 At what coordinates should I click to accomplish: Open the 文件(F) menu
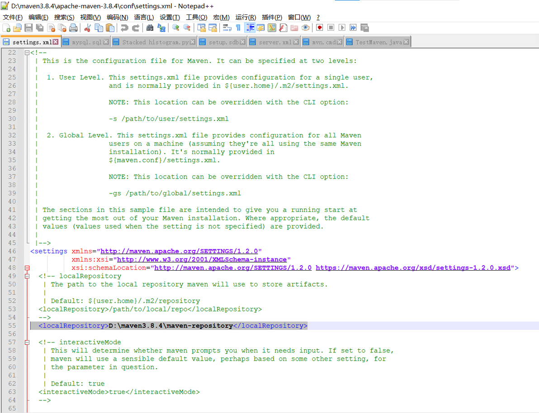click(x=13, y=17)
